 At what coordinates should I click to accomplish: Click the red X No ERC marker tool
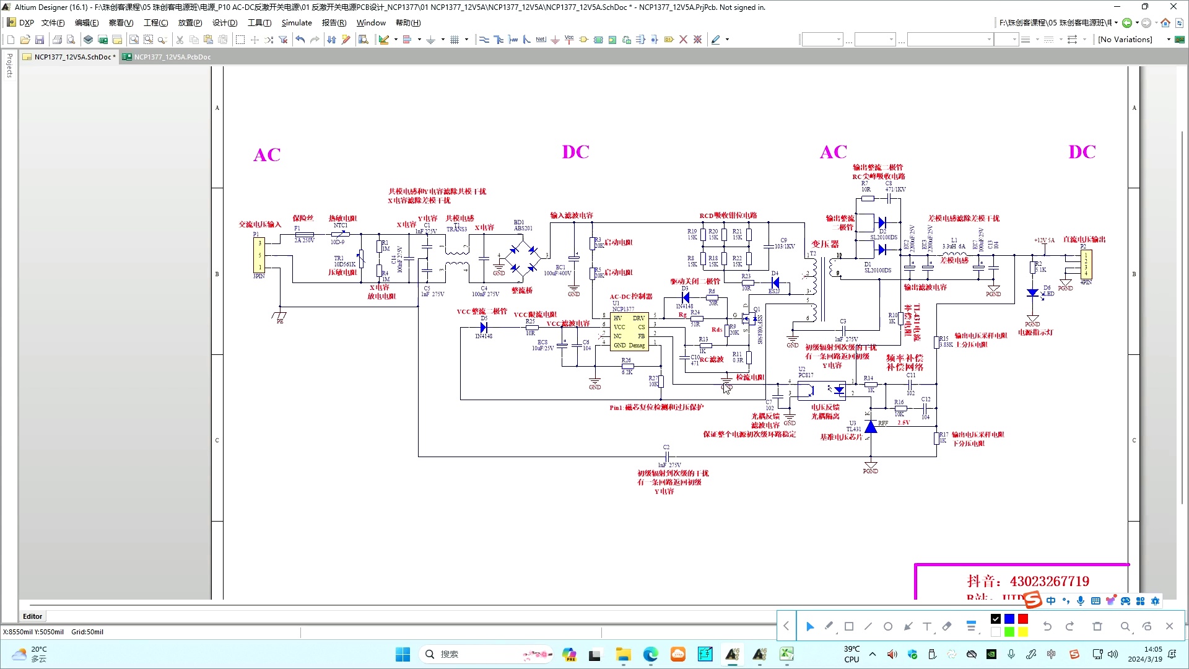(683, 40)
